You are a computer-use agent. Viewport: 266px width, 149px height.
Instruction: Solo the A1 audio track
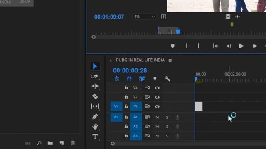coord(167,117)
